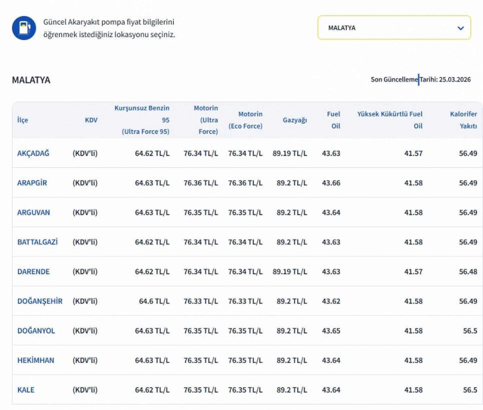483x410 pixels.
Task: Click the Fuel Oil column header
Action: pos(333,120)
